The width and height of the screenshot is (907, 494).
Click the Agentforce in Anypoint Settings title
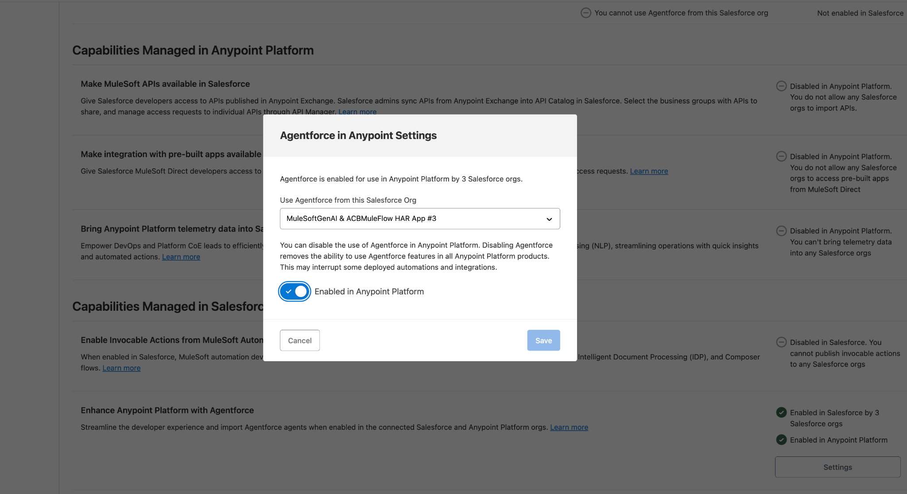pyautogui.click(x=358, y=135)
